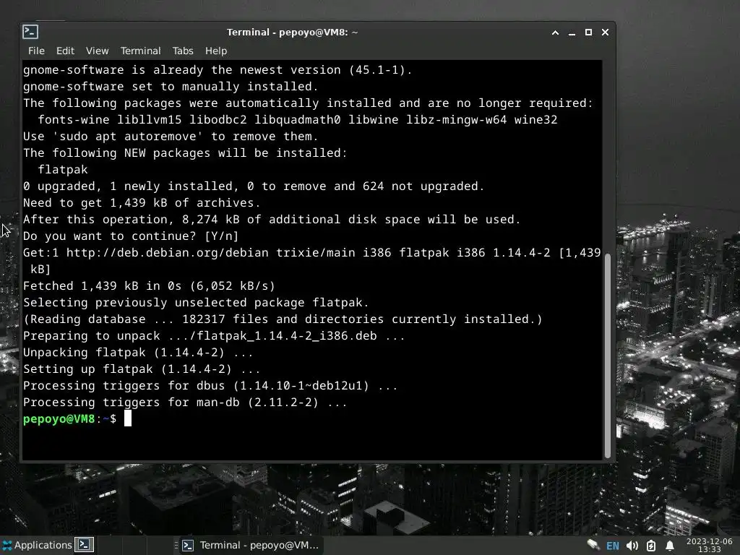Click the 'fonts-wine libllvm15' packages line

pos(297,119)
